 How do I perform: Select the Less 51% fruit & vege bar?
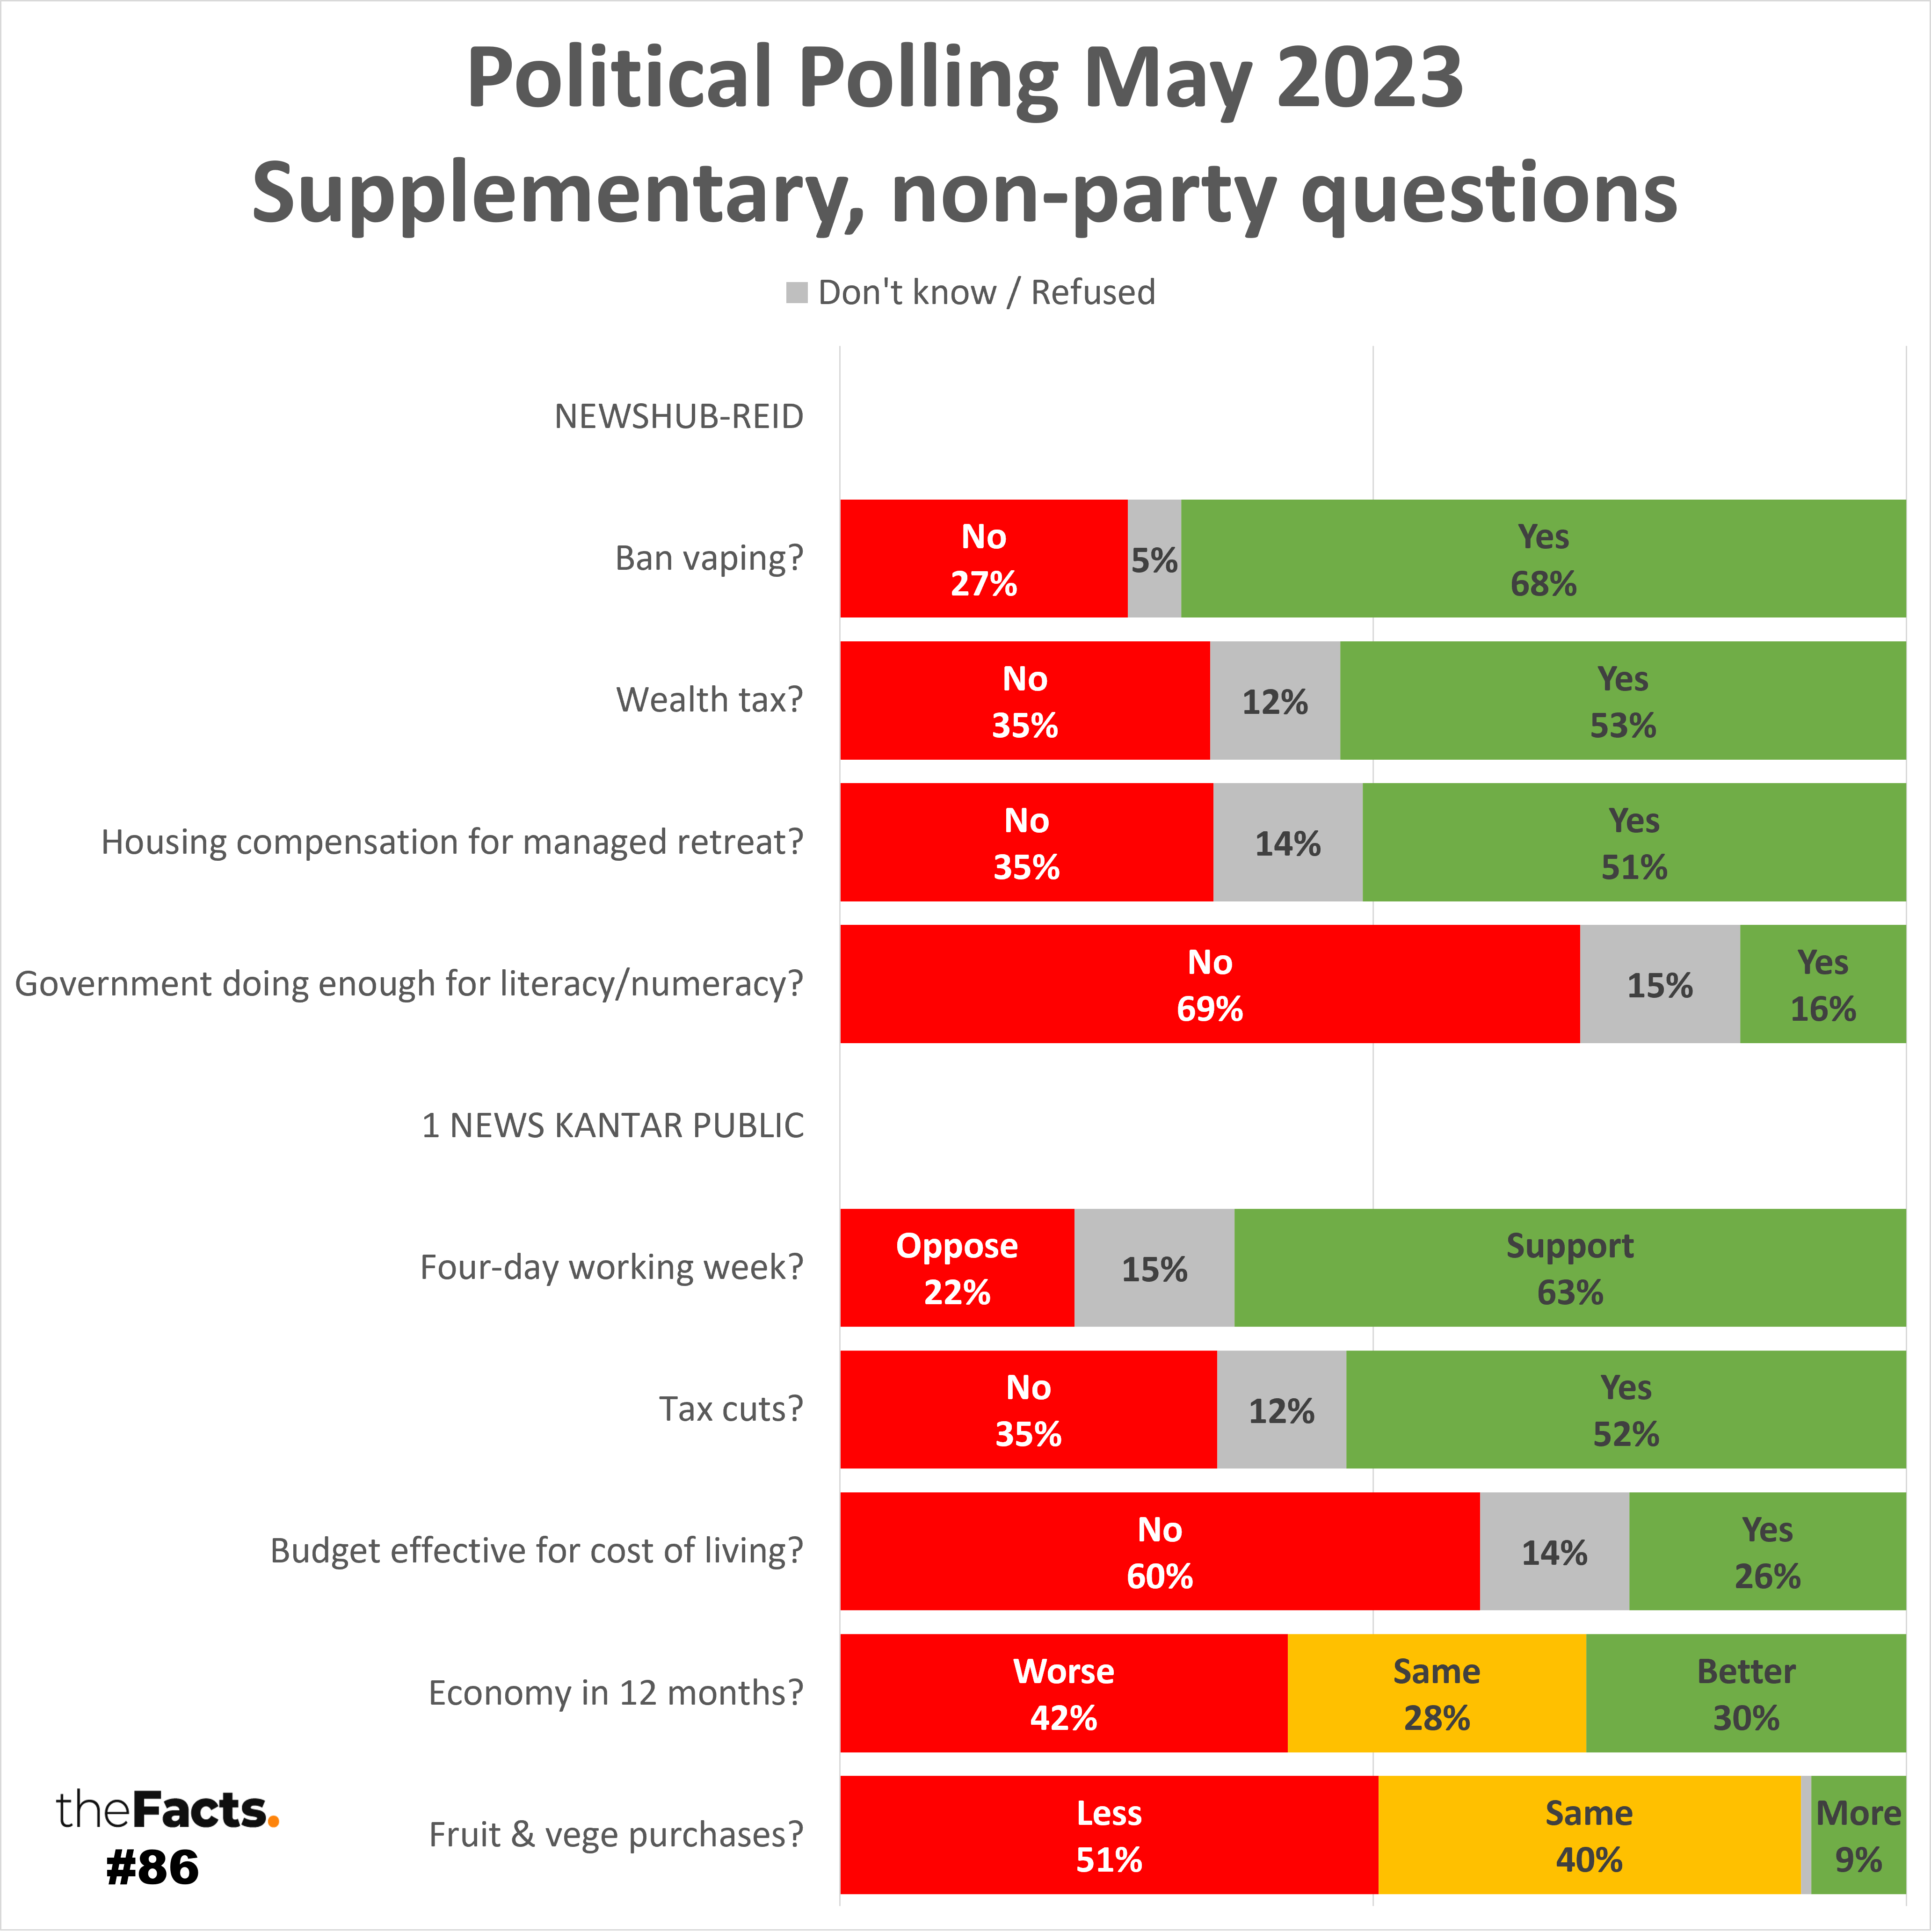[x=1108, y=1836]
